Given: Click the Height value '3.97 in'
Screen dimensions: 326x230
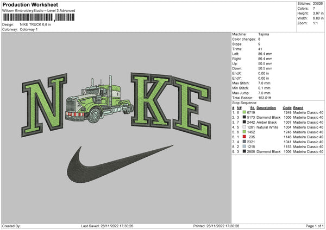Looking at the screenshot, I should pyautogui.click(x=318, y=13).
